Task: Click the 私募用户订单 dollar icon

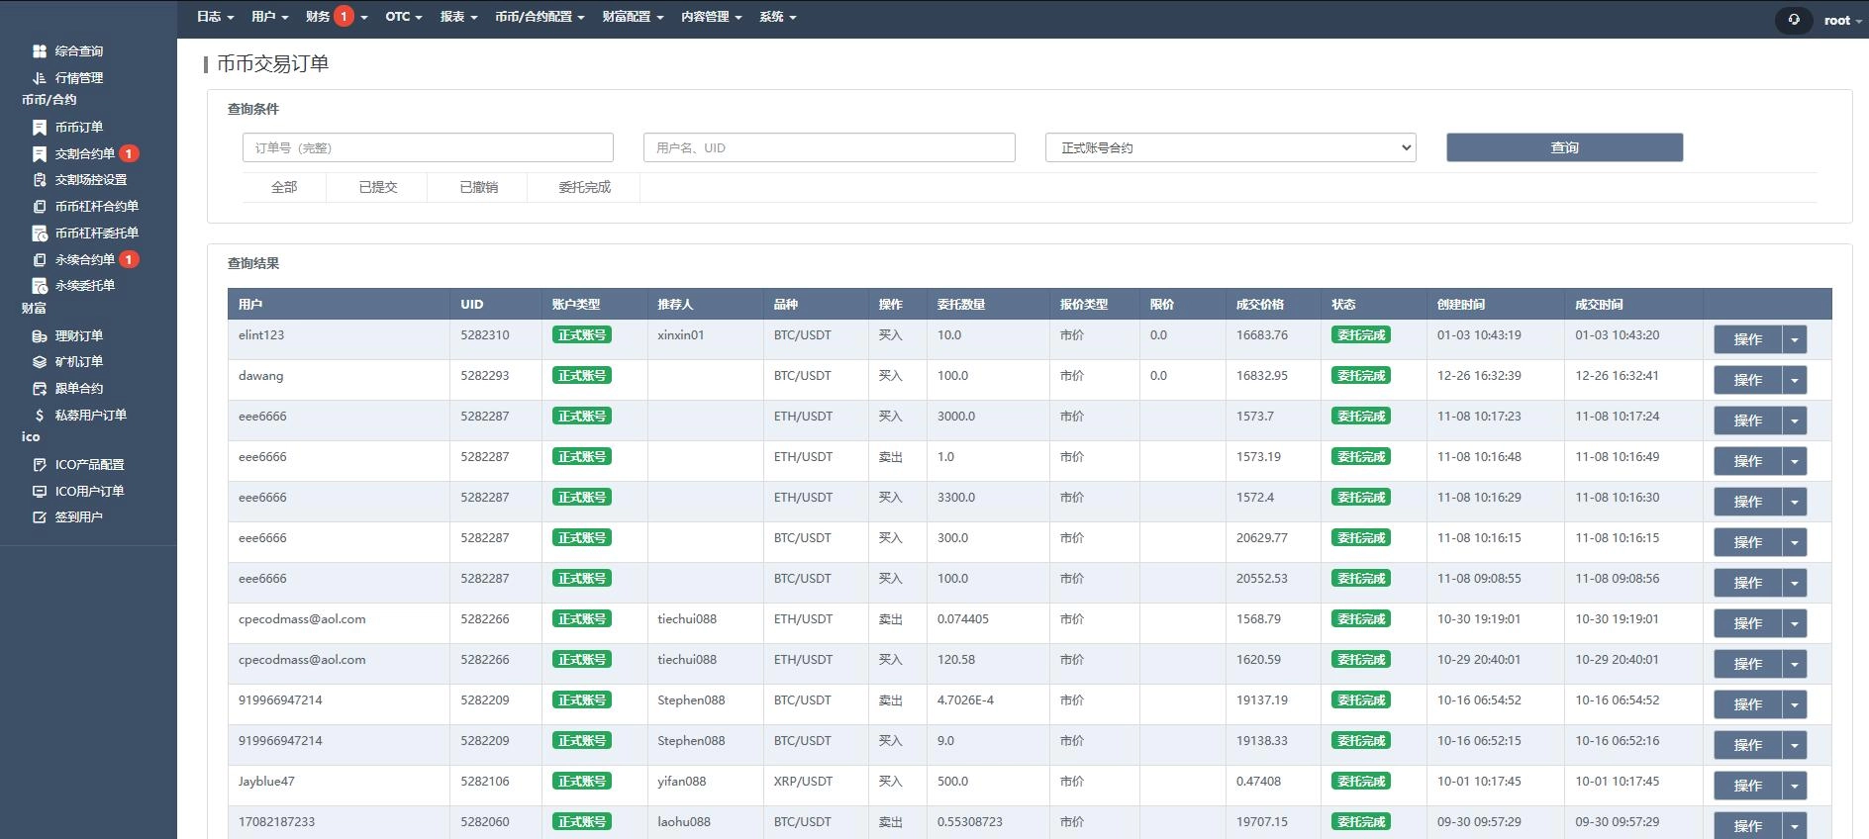Action: 40,416
